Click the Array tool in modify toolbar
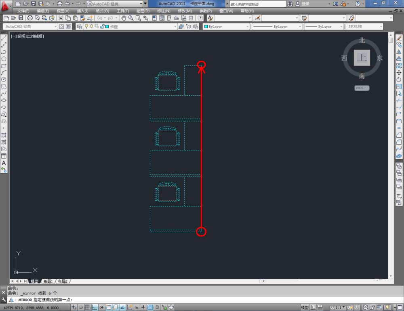The width and height of the screenshot is (404, 311). [x=399, y=66]
